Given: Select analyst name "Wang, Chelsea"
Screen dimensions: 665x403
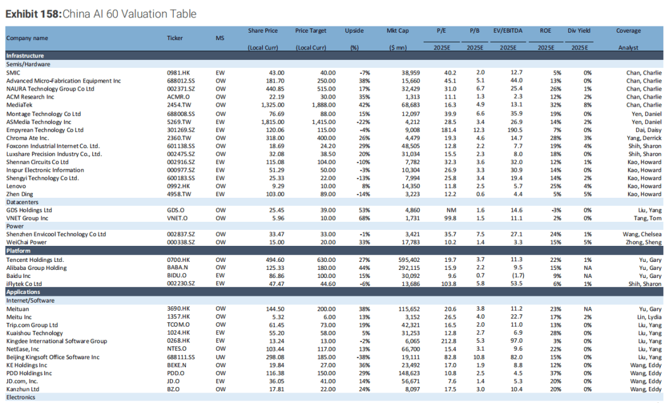Looking at the screenshot, I should [x=642, y=234].
